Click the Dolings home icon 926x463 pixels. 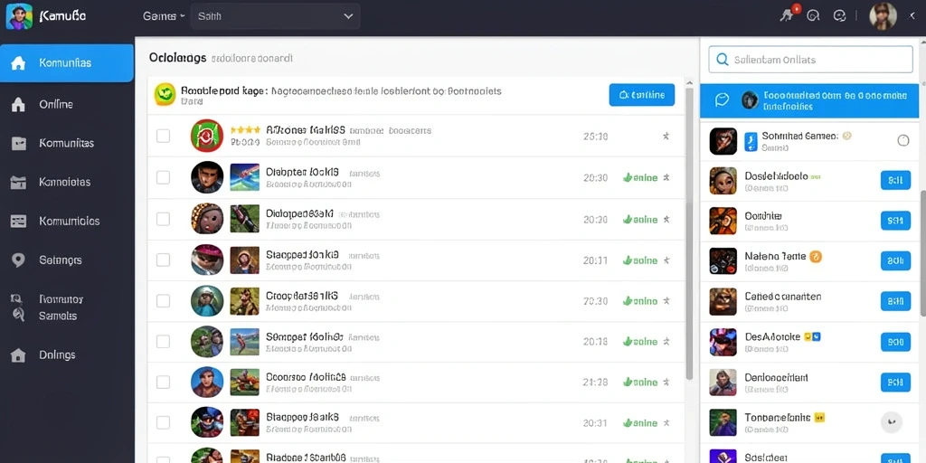pyautogui.click(x=18, y=354)
